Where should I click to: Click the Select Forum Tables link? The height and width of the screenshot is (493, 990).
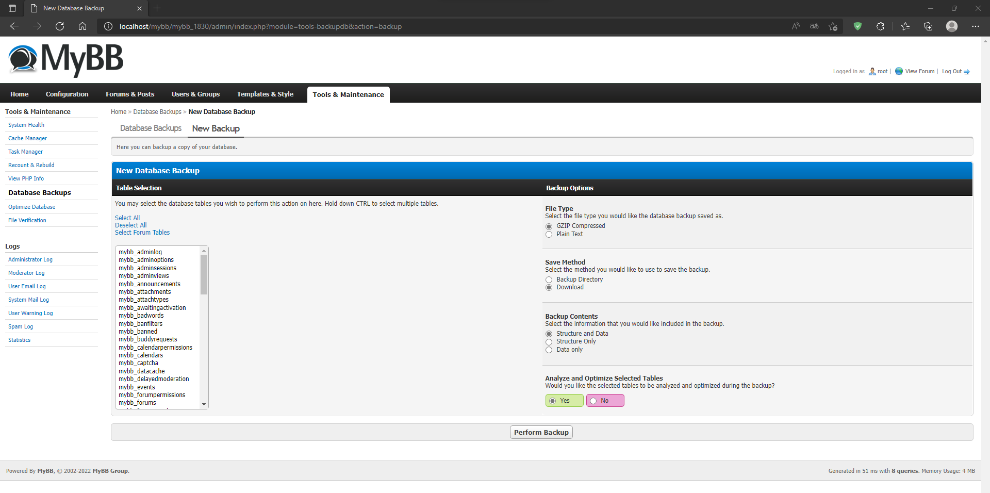142,233
